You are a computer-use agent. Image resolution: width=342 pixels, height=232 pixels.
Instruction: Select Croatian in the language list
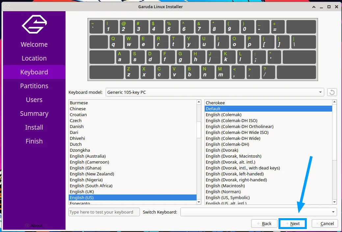(x=132, y=115)
